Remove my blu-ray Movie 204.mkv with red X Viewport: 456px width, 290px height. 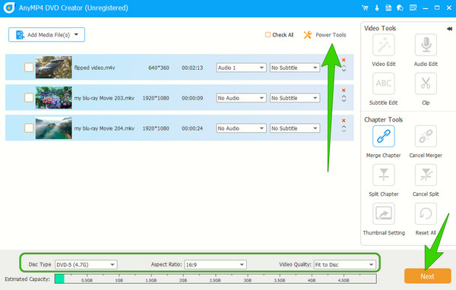[344, 121]
